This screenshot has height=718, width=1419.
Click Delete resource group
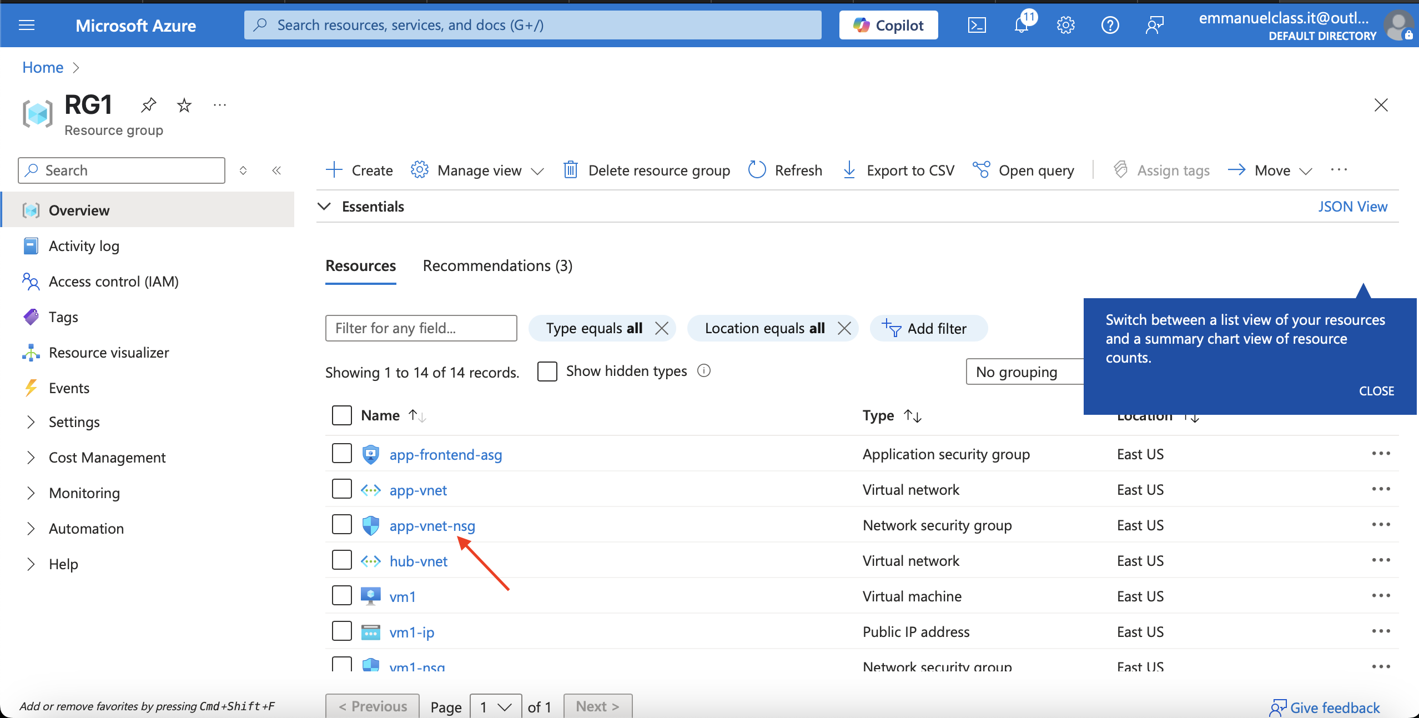tap(647, 170)
